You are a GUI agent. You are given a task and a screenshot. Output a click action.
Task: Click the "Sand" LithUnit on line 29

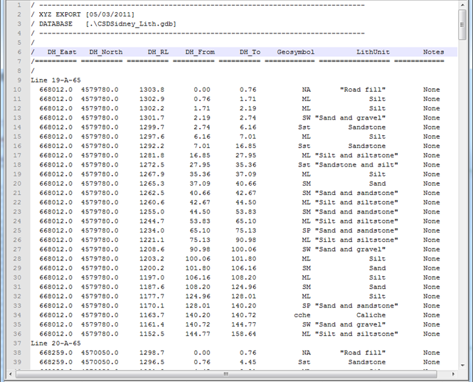(x=377, y=268)
